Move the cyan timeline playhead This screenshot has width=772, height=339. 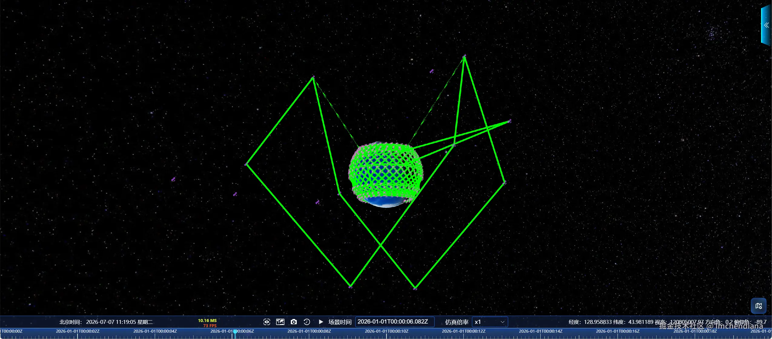tap(235, 333)
